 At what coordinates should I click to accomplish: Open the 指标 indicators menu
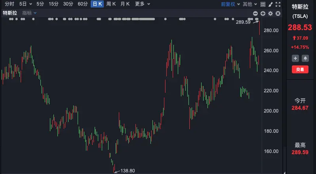click(29, 13)
